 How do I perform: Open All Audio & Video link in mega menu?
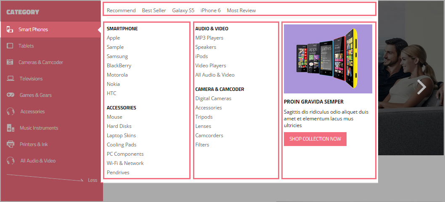click(x=215, y=75)
